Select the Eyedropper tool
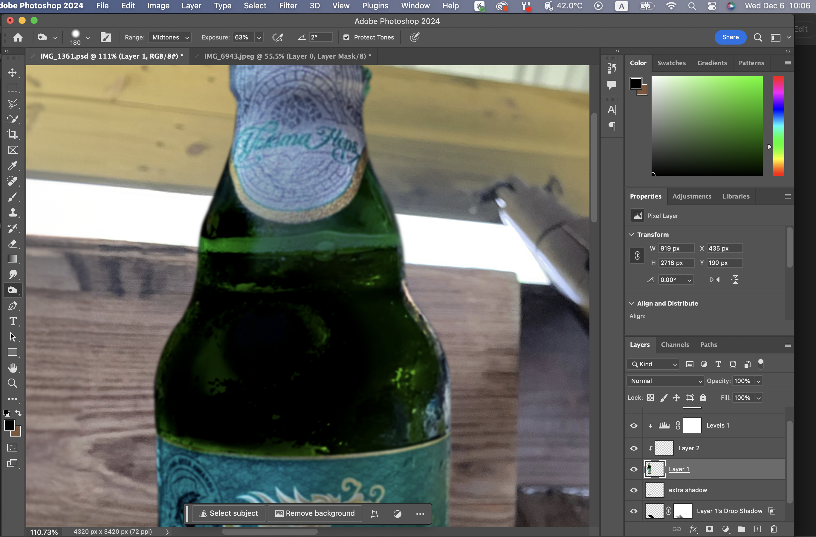 click(12, 166)
